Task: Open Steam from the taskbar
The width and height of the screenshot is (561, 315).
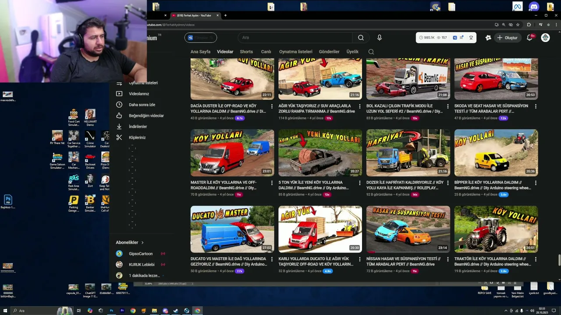Action: tap(176, 311)
